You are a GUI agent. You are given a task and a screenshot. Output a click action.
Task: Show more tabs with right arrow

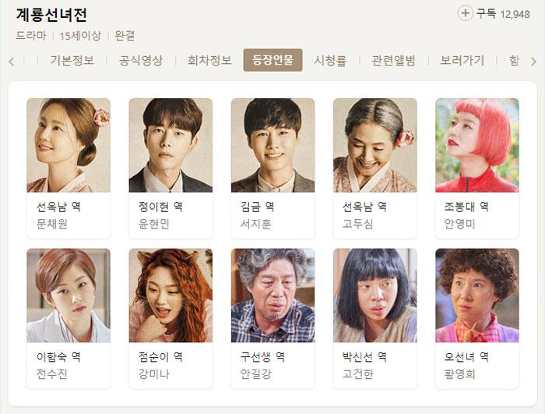[x=533, y=62]
